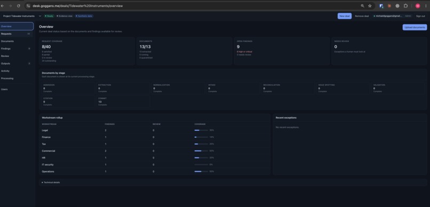This screenshot has width=430, height=207.
Task: Click the Commercial coverage progress bar
Action: (x=201, y=151)
